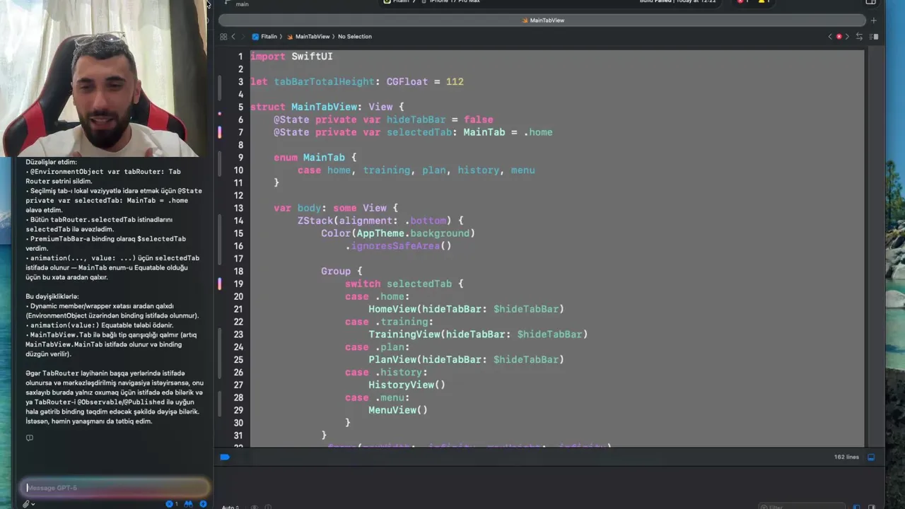Click the webcam video thumbnail
The height and width of the screenshot is (509, 905).
104,78
